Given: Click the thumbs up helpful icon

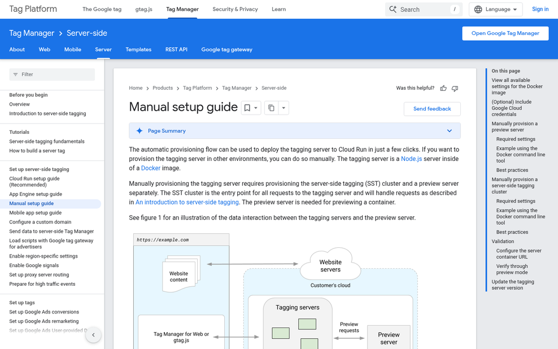Looking at the screenshot, I should click(x=443, y=88).
